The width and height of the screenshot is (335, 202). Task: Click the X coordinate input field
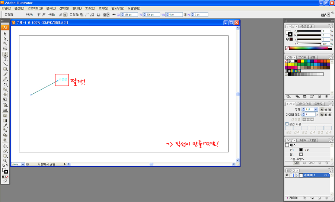pyautogui.click(x=131, y=15)
